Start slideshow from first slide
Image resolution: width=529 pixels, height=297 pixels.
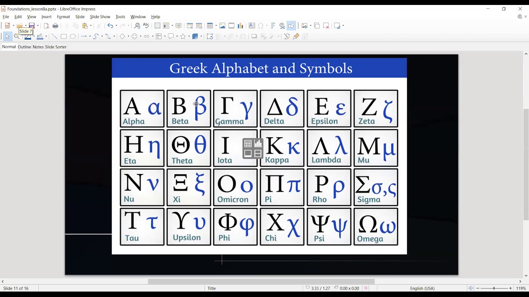tap(190, 26)
